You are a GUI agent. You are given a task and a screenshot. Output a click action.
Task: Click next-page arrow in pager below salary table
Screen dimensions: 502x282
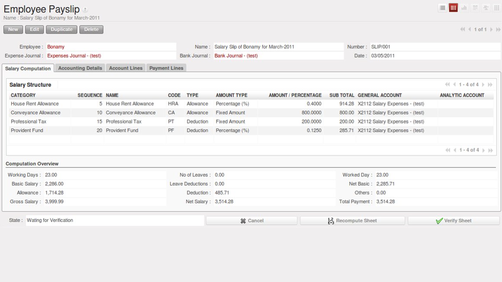[x=484, y=150]
